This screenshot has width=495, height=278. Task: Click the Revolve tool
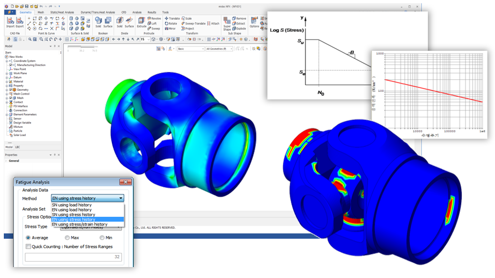[x=154, y=19]
